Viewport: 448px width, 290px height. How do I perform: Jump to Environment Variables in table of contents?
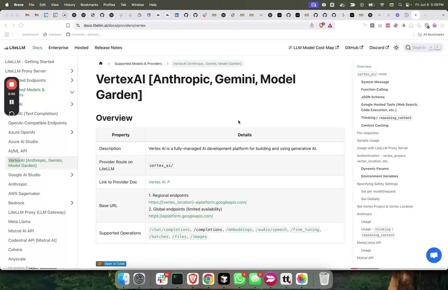coord(380,176)
